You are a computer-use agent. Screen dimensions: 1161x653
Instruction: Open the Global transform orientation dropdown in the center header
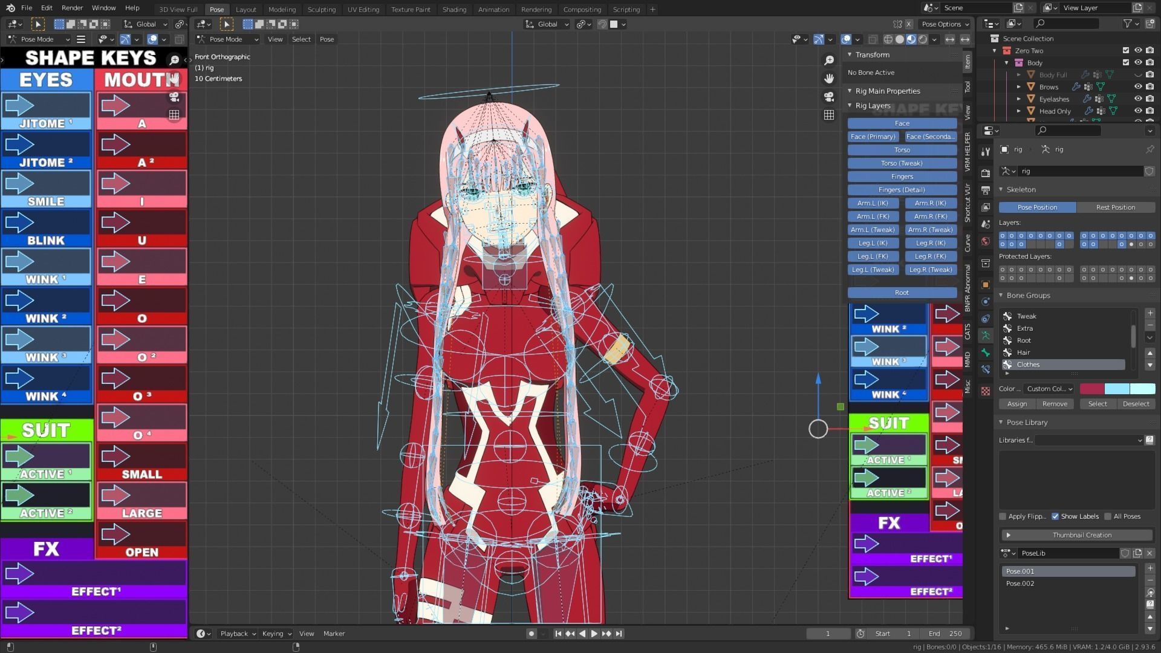coord(547,24)
